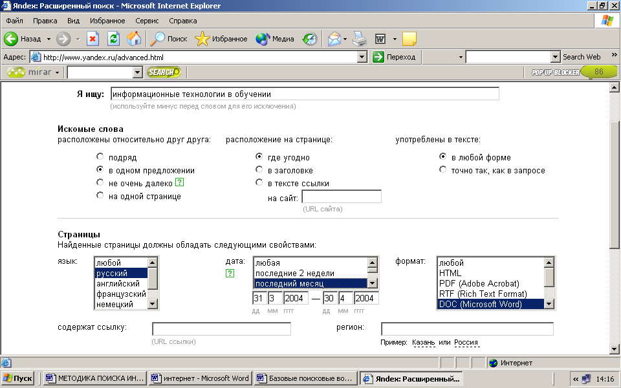Viewport: 621px width, 388px height.
Task: Open the mirar menu dropdown arrow
Action: [57, 72]
